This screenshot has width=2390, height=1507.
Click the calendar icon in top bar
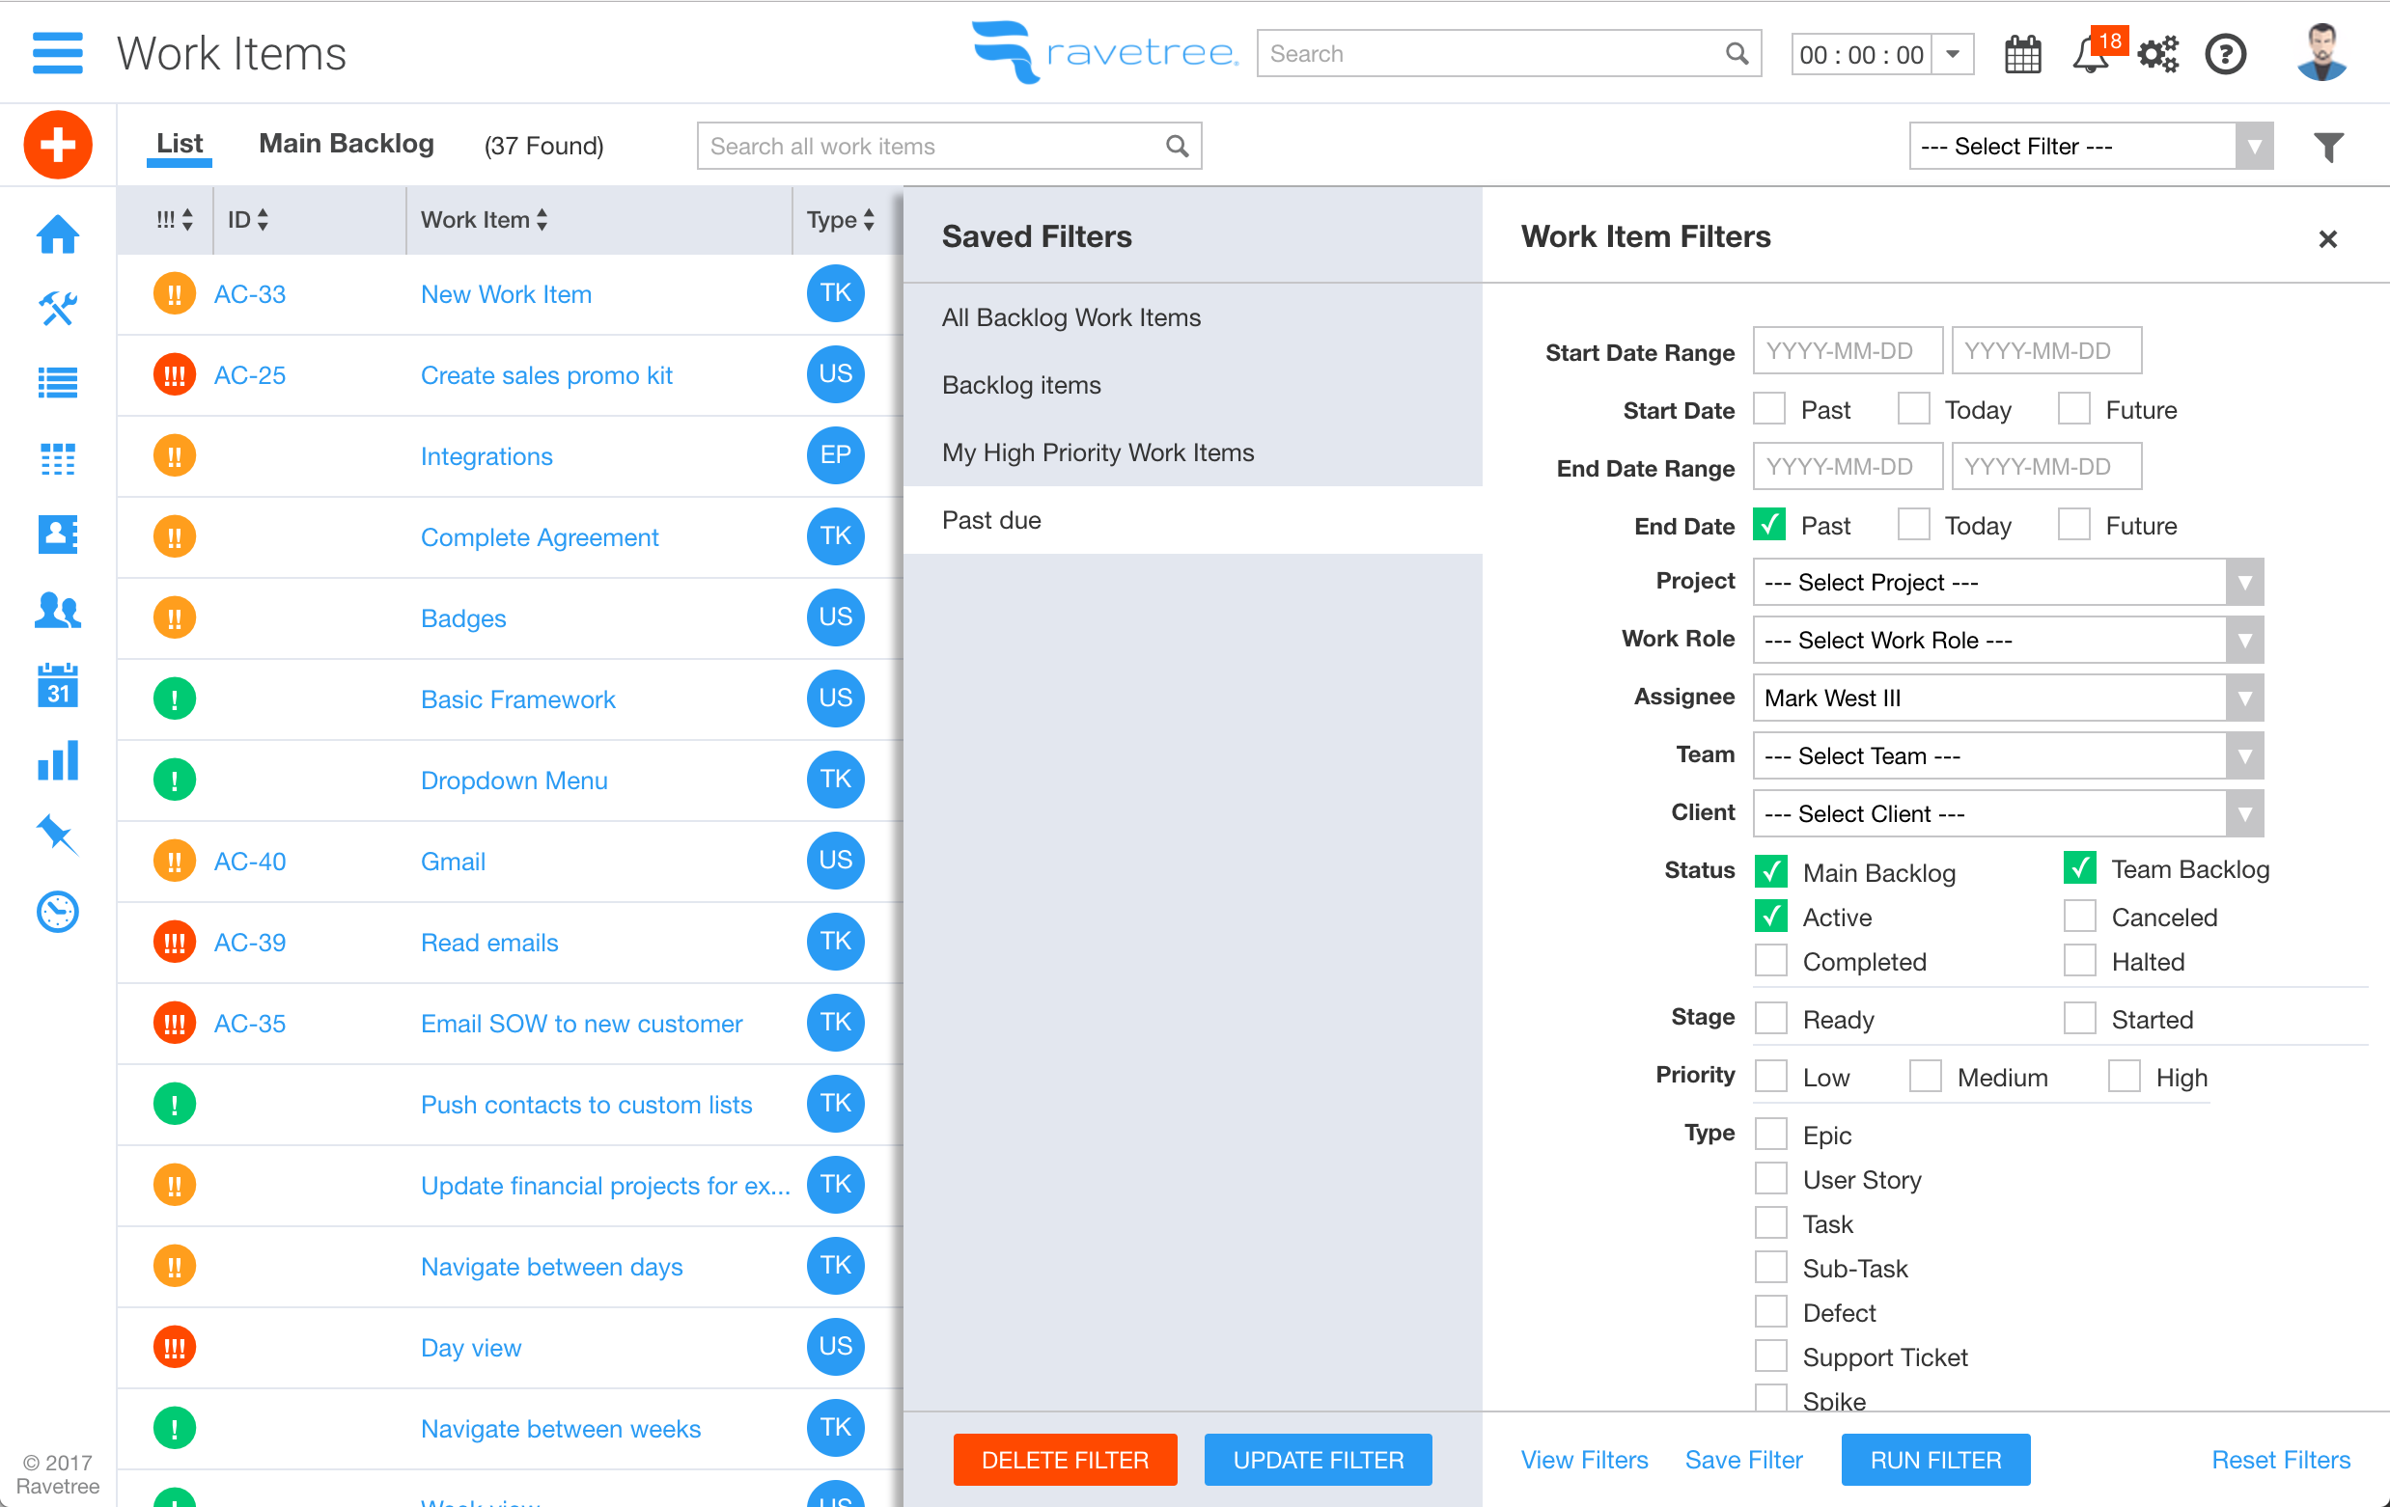pos(2022,55)
